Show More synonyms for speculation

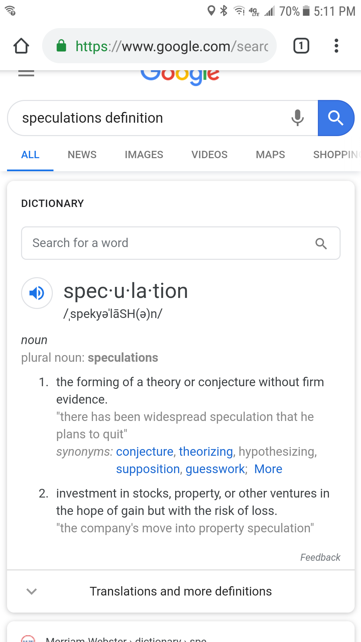coord(268,469)
